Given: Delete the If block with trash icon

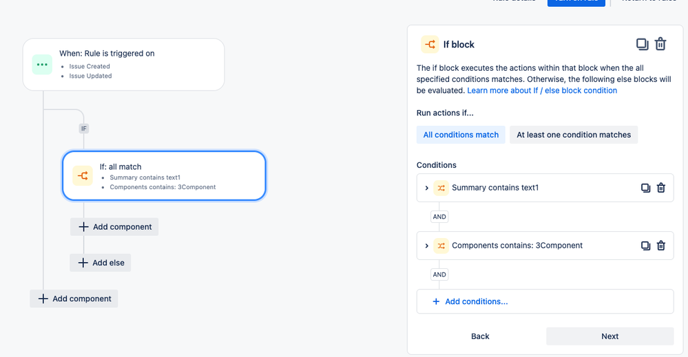Looking at the screenshot, I should point(660,44).
